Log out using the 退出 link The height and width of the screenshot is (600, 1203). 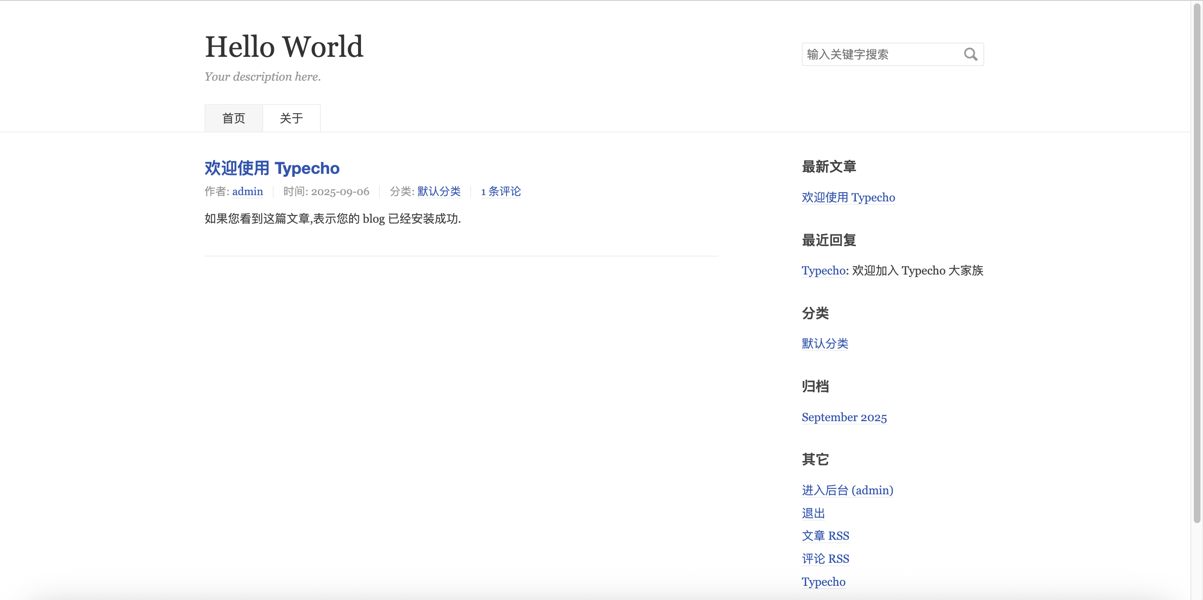813,513
